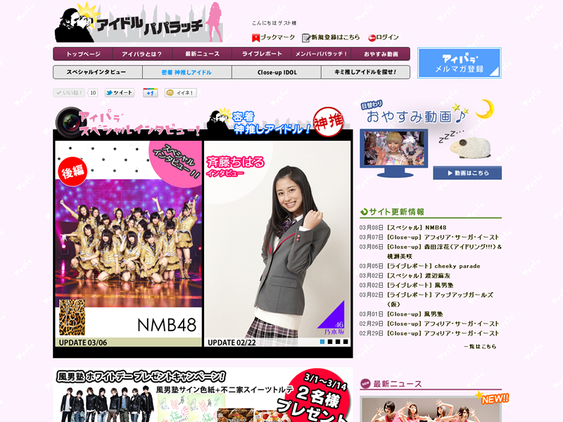Open the キミ推しアイドルを探せ! tab
Screen dimensions: 563x422
pyautogui.click(x=365, y=72)
